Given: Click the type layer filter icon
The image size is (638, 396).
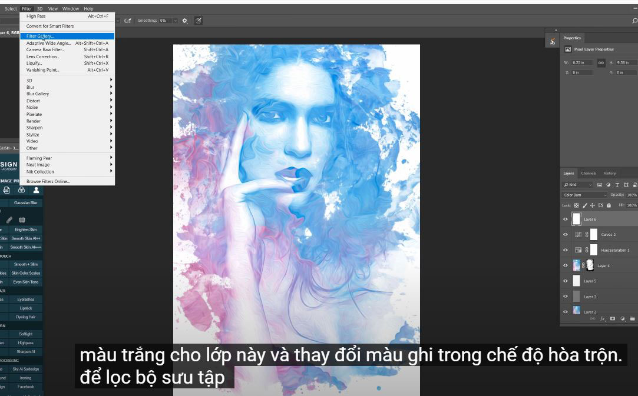Looking at the screenshot, I should tap(617, 185).
